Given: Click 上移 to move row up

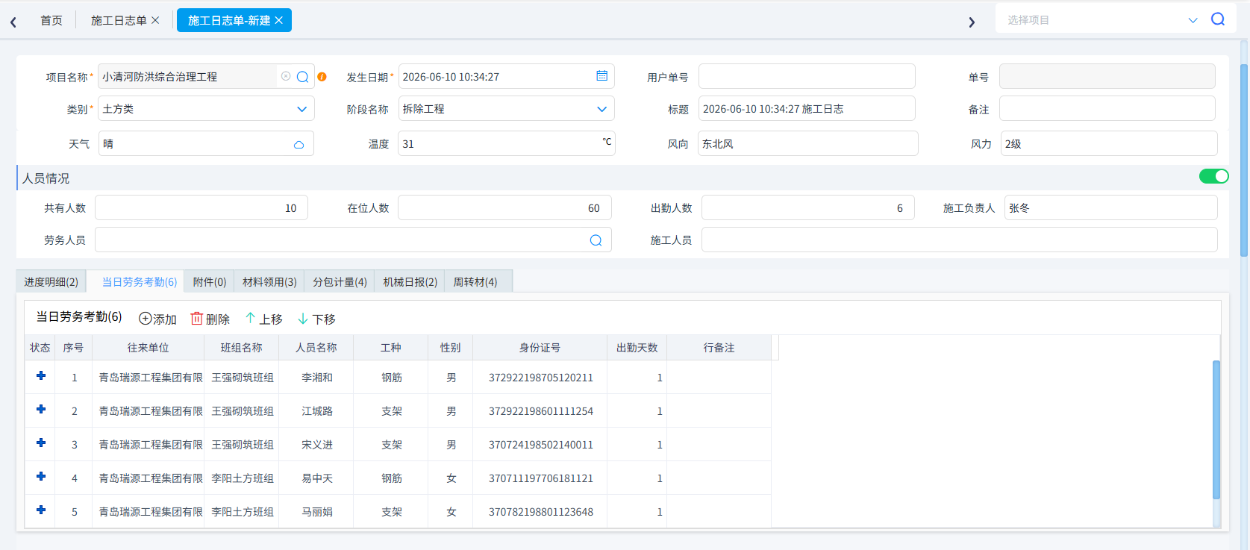Looking at the screenshot, I should click(263, 319).
